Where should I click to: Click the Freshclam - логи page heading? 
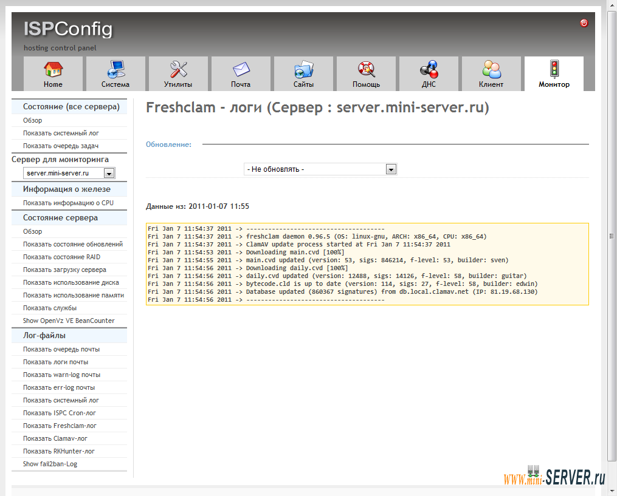[x=317, y=107]
